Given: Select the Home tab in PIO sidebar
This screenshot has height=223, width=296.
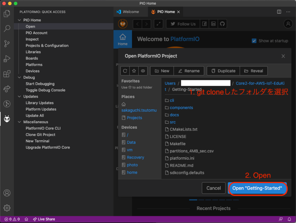Looking at the screenshot, I should pos(123,39).
